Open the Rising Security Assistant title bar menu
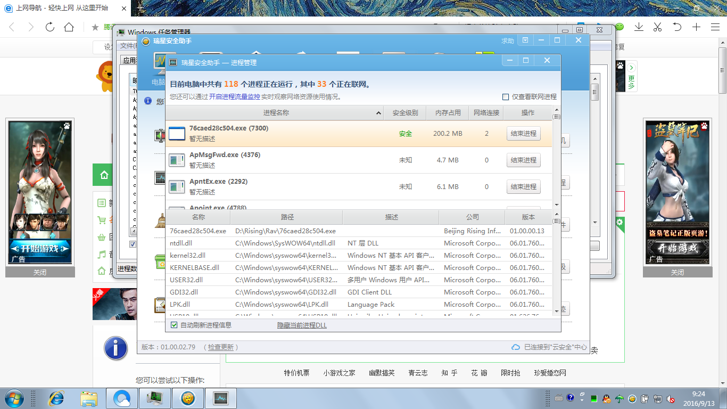 (525, 40)
